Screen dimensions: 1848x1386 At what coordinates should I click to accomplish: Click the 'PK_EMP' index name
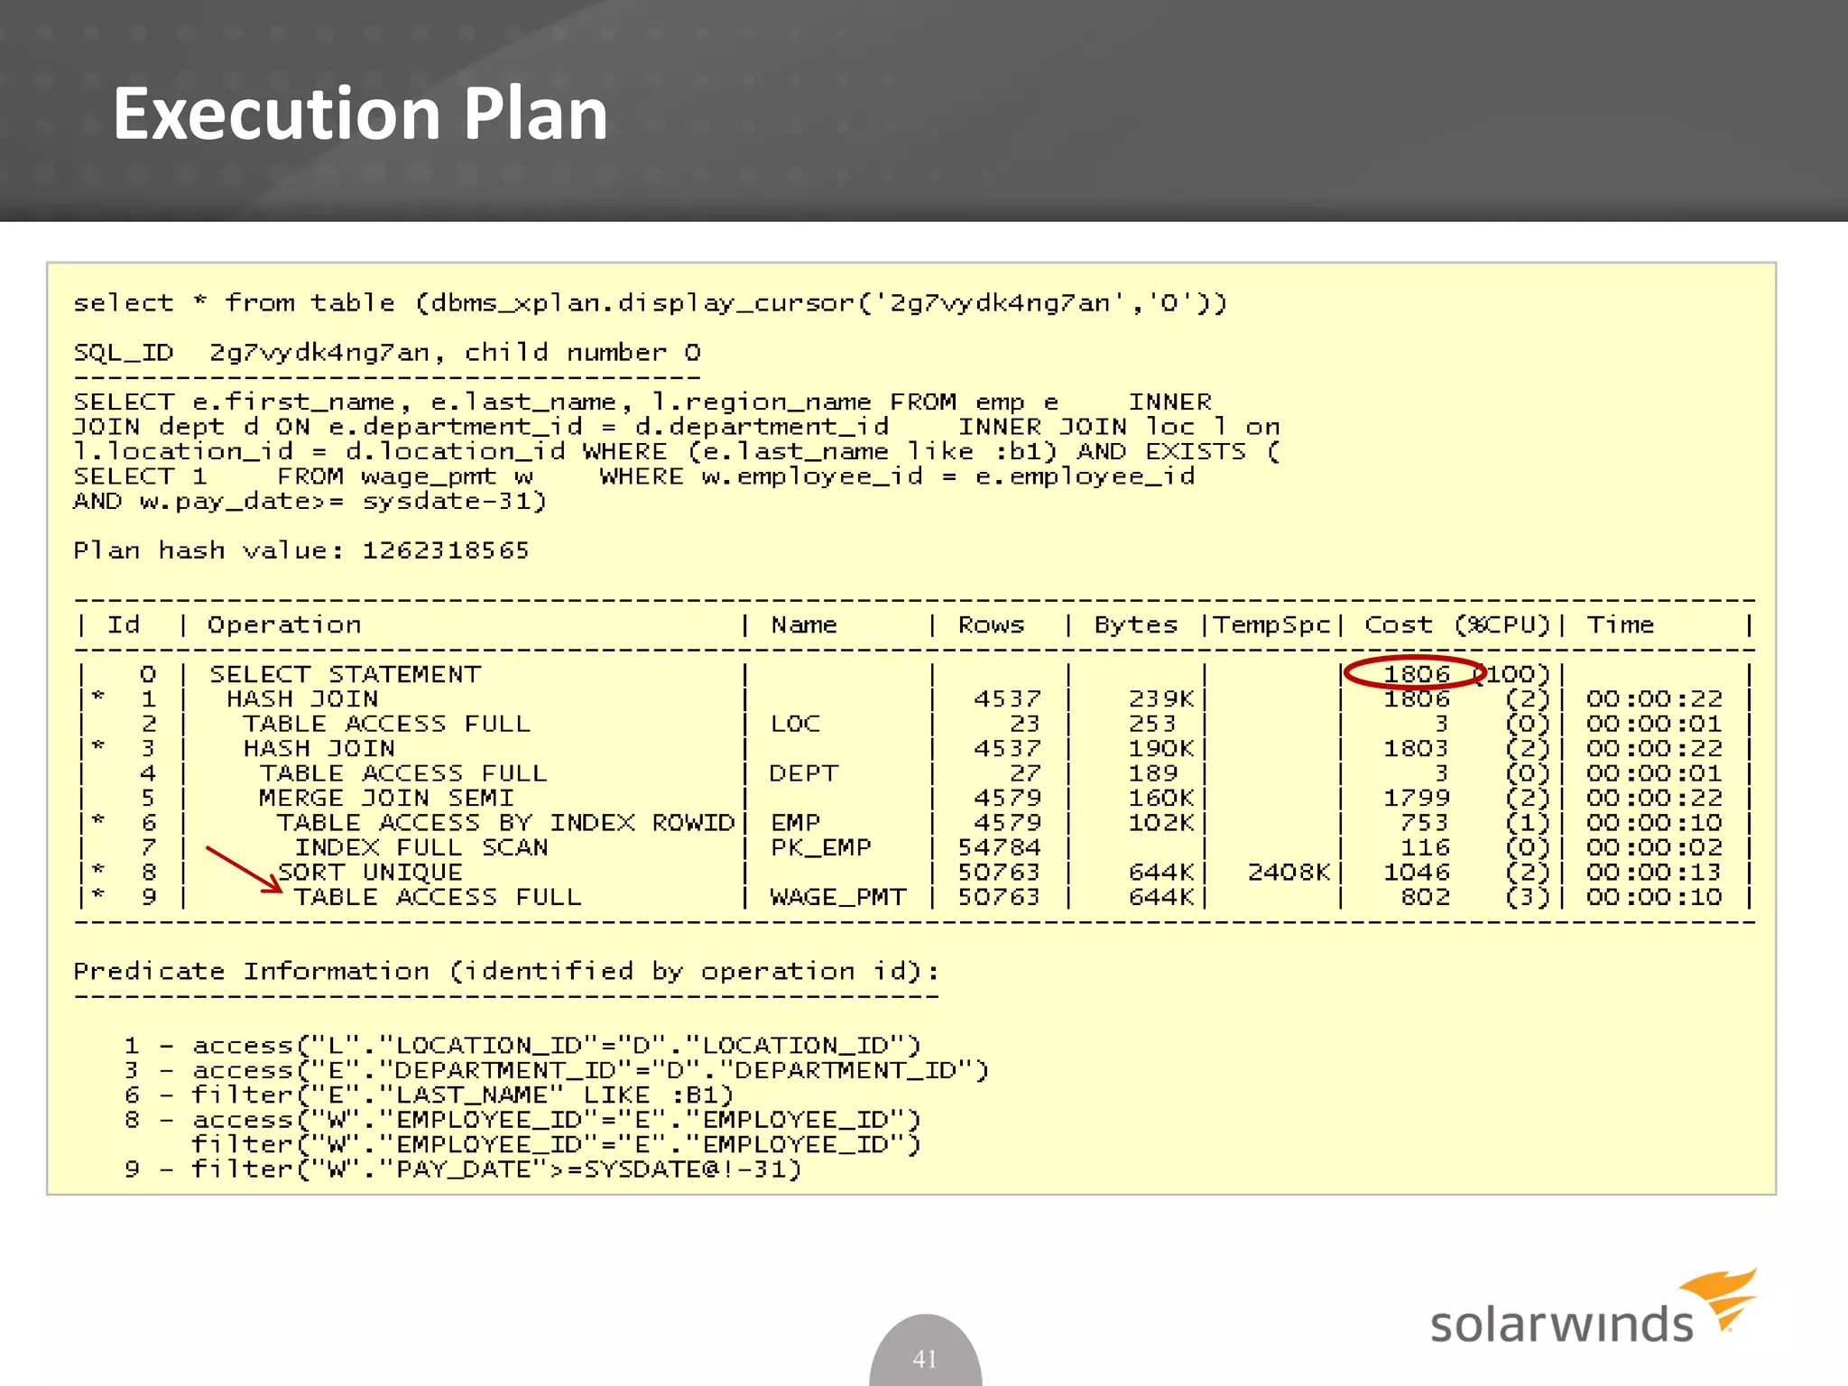point(820,847)
